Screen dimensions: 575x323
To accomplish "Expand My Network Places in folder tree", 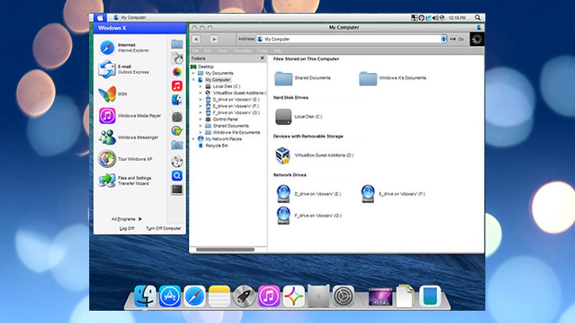I will pyautogui.click(x=194, y=139).
